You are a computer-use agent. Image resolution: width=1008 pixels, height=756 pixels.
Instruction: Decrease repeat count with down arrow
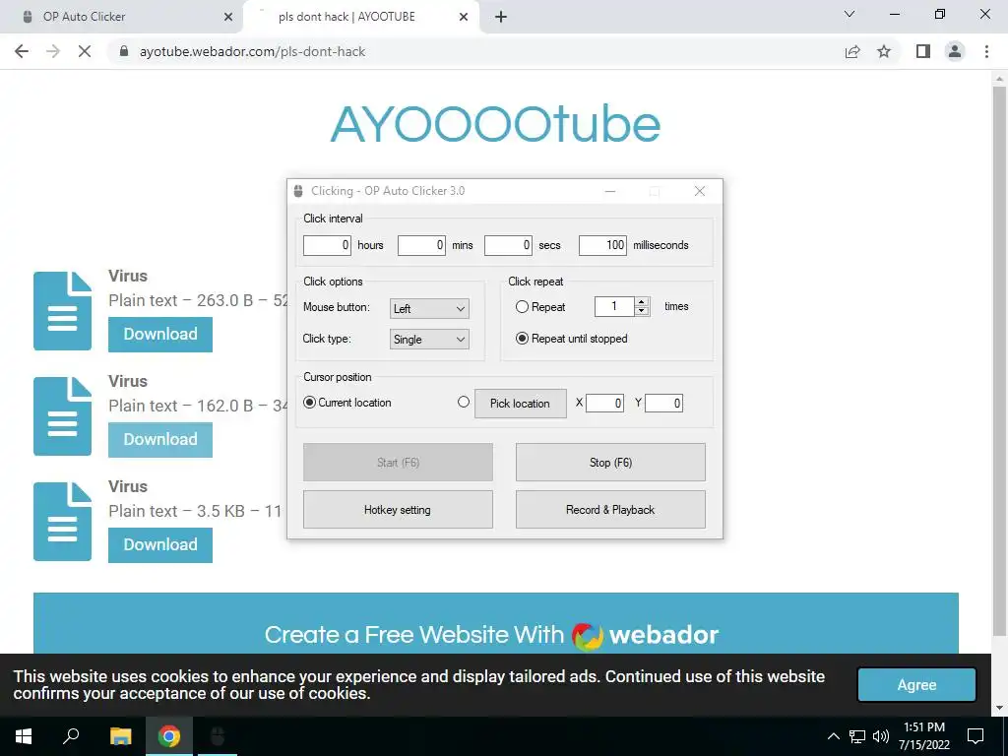[x=642, y=311]
